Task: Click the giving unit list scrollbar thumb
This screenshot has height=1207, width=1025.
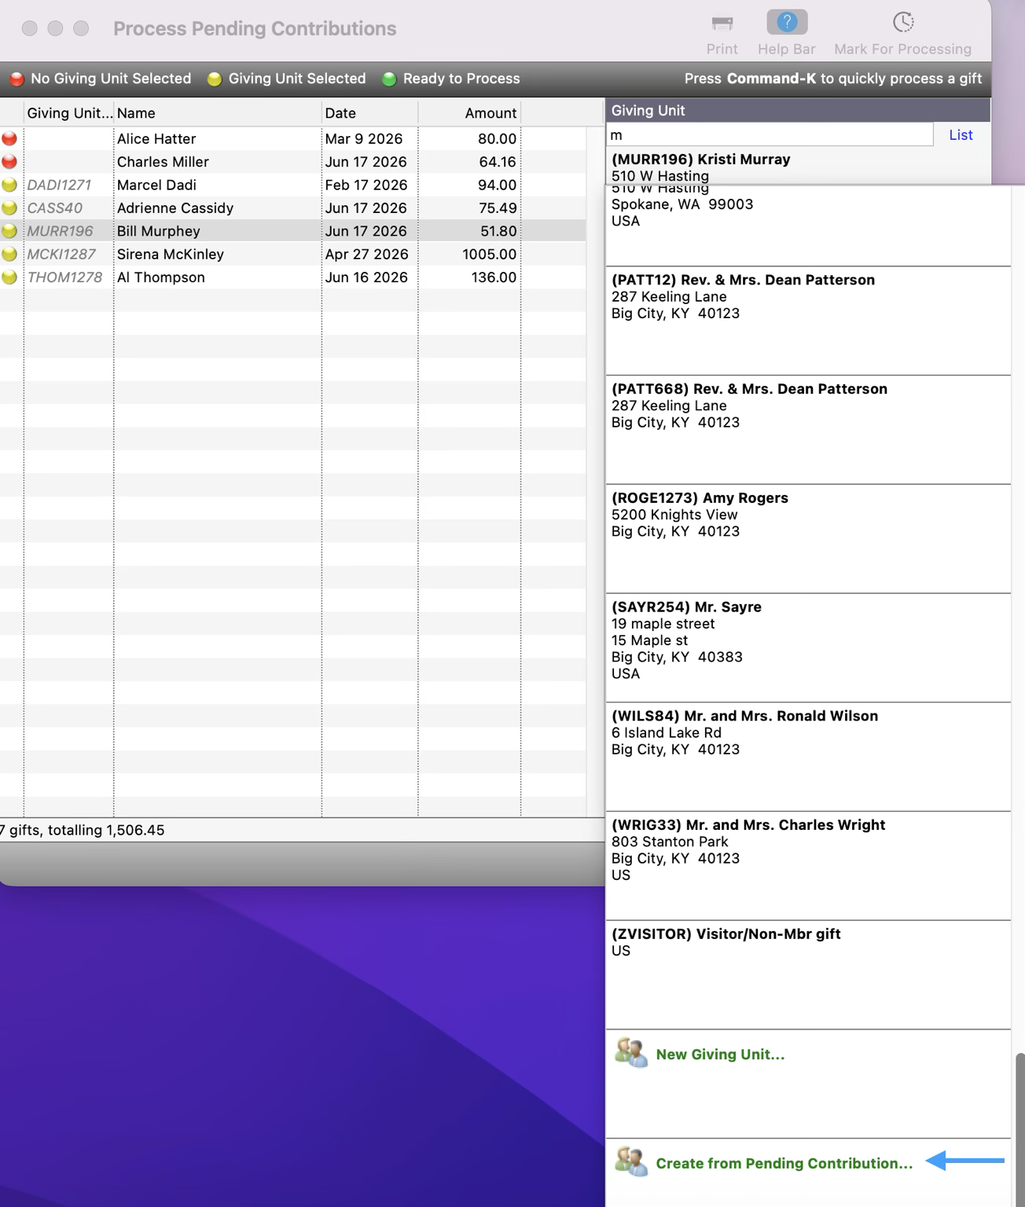Action: click(x=1019, y=1128)
